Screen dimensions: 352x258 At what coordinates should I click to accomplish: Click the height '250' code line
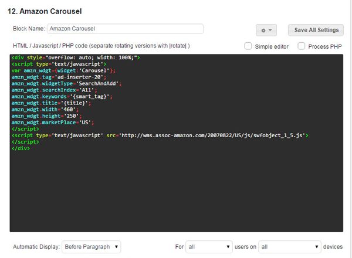point(47,116)
